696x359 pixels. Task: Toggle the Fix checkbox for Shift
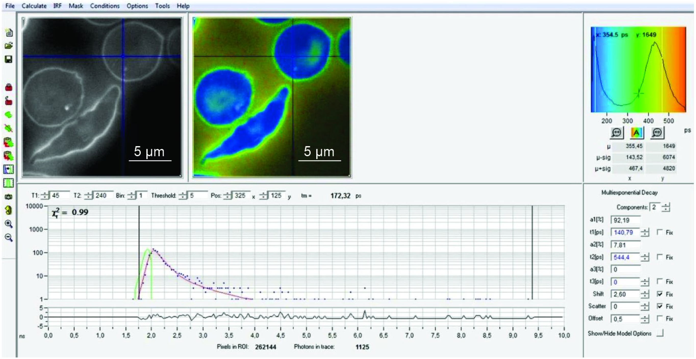tap(660, 294)
